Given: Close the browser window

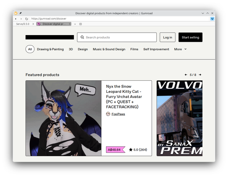Looking at the screenshot, I should (212, 13).
